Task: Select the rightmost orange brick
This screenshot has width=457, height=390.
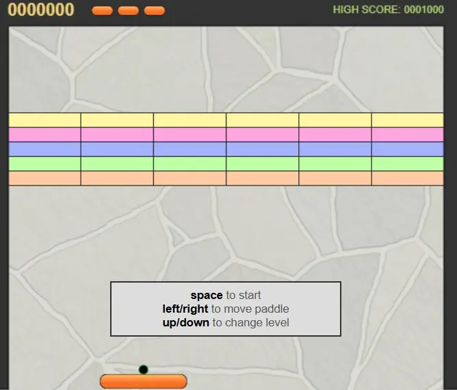Action: (x=407, y=178)
